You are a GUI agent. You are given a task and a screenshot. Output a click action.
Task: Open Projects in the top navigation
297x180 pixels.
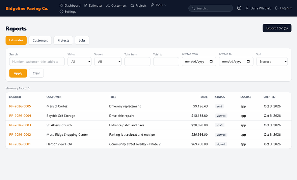[139, 5]
